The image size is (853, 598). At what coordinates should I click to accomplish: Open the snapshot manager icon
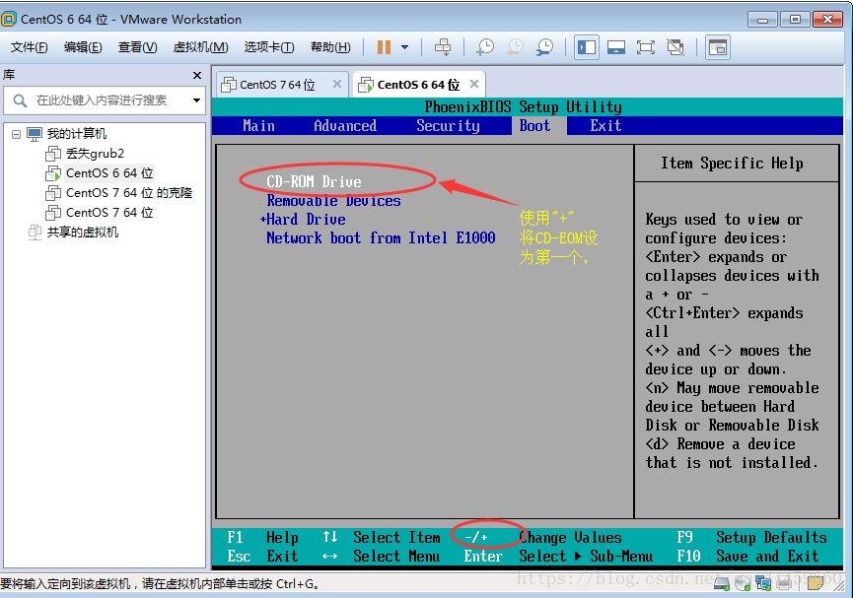tap(544, 47)
